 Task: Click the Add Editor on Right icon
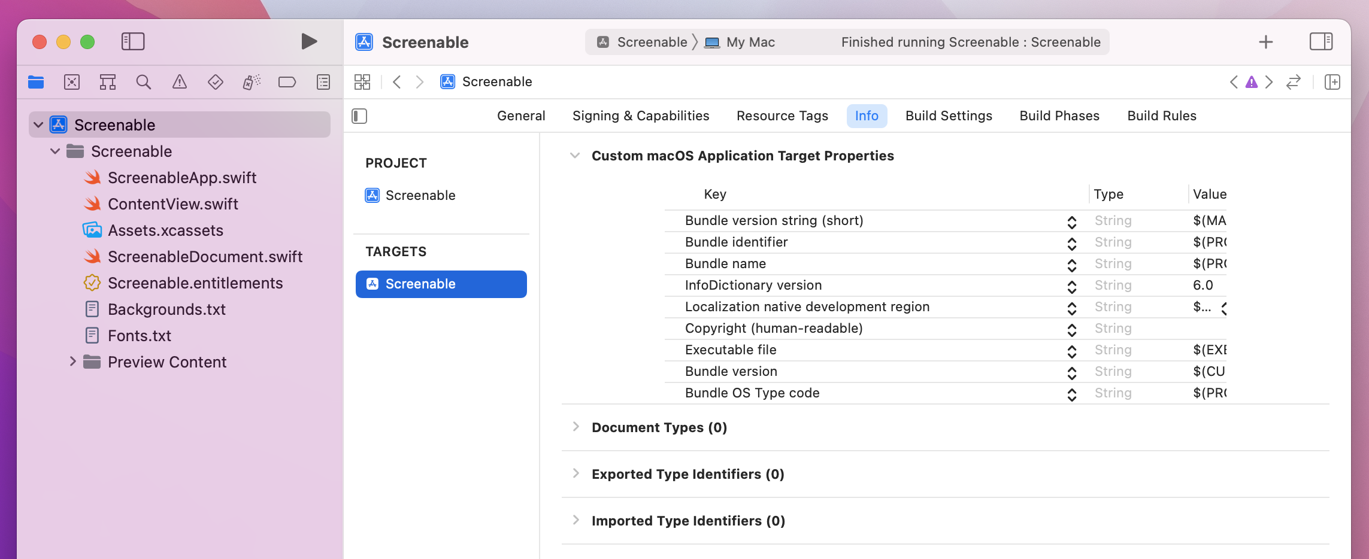pyautogui.click(x=1332, y=82)
